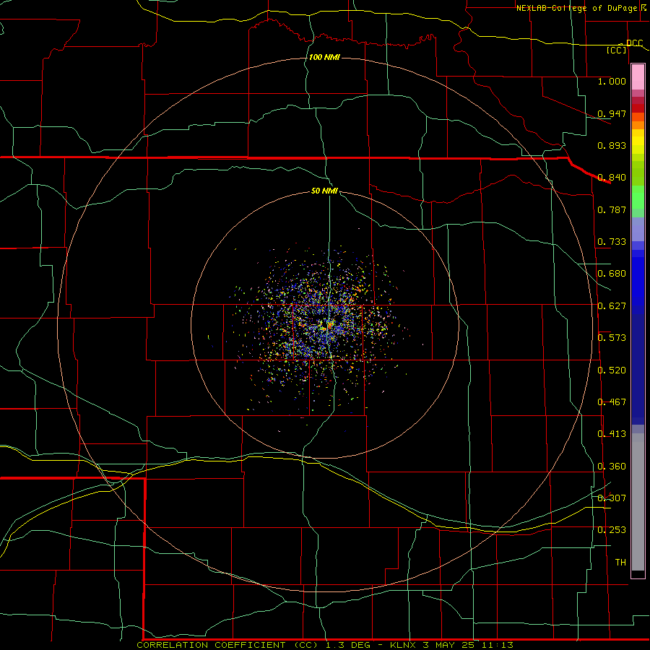Click the 0.307 scale value
The height and width of the screenshot is (650, 650).
tap(612, 498)
